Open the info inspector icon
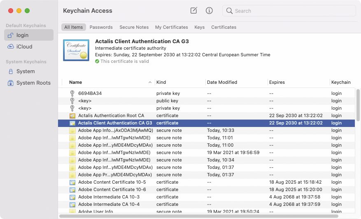Image resolution: width=361 pixels, height=219 pixels. point(209,11)
